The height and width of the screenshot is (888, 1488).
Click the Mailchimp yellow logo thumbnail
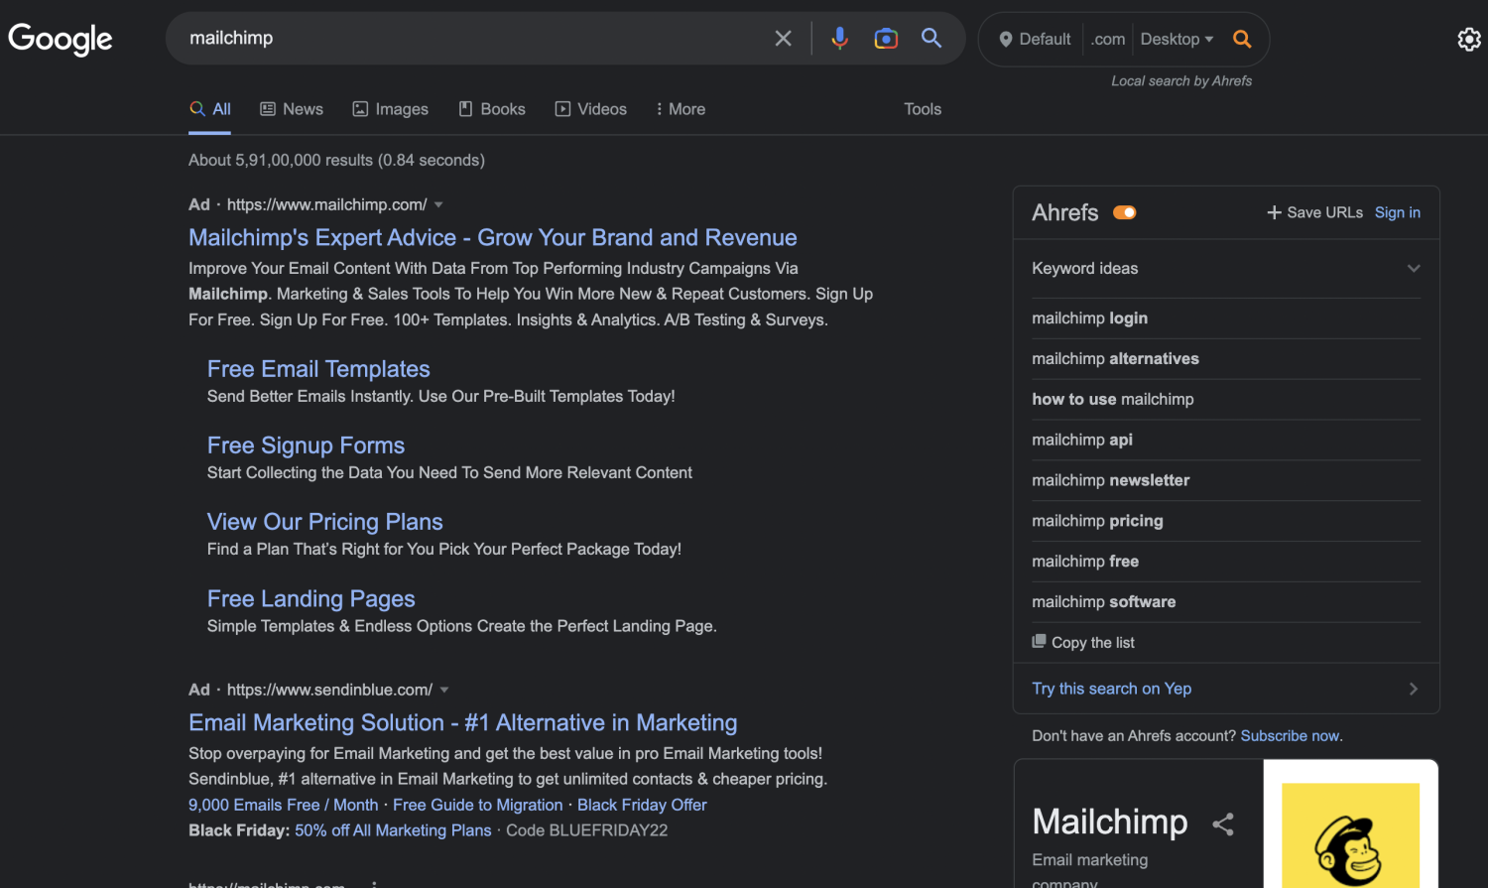pyautogui.click(x=1350, y=833)
